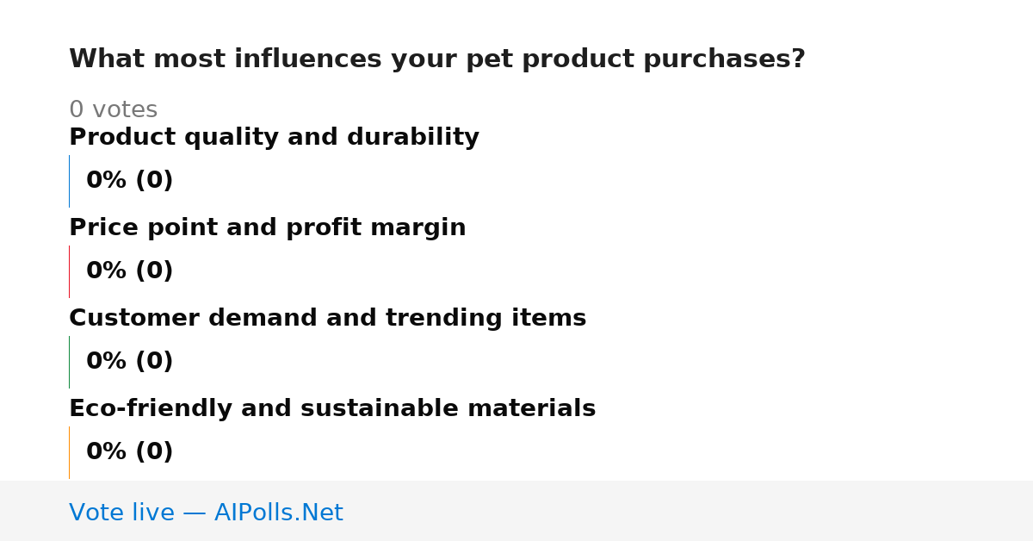
Task: Select Product quality and durability option
Action: click(274, 138)
